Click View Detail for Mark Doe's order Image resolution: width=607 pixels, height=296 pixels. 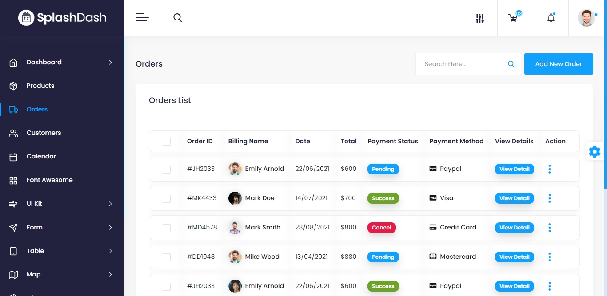pos(514,198)
